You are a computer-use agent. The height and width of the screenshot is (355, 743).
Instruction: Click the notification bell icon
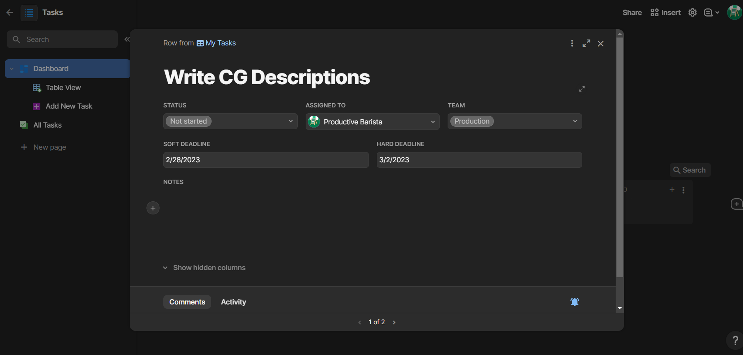tap(575, 302)
